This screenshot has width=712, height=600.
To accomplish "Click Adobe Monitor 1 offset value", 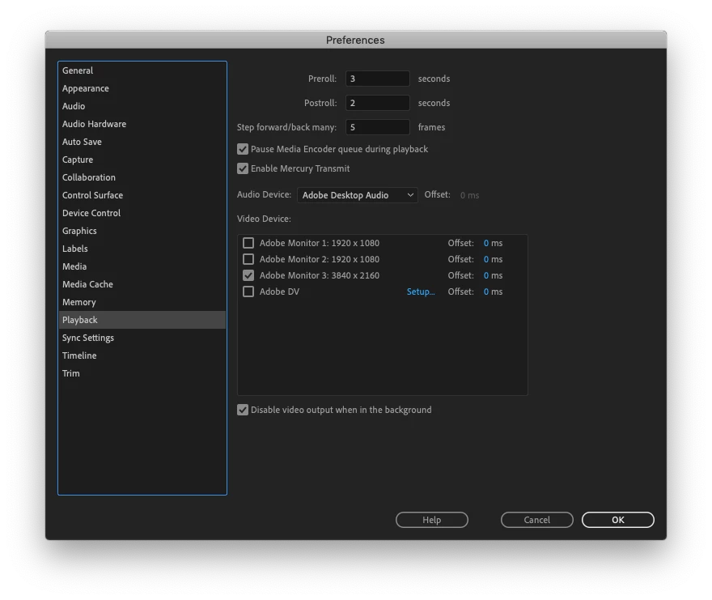I will click(486, 243).
